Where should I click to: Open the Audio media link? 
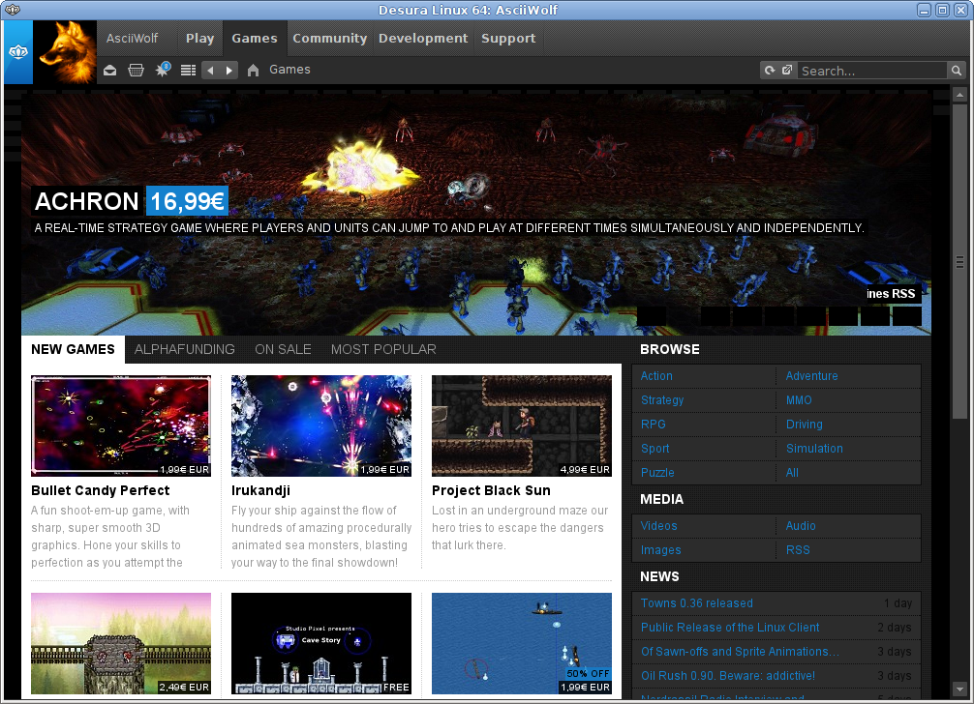(801, 526)
